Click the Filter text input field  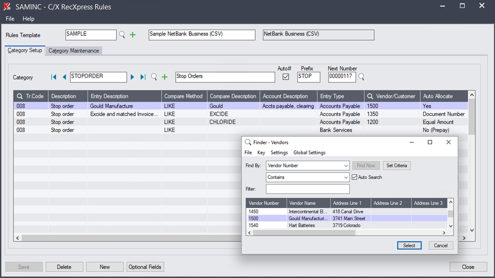[308, 189]
